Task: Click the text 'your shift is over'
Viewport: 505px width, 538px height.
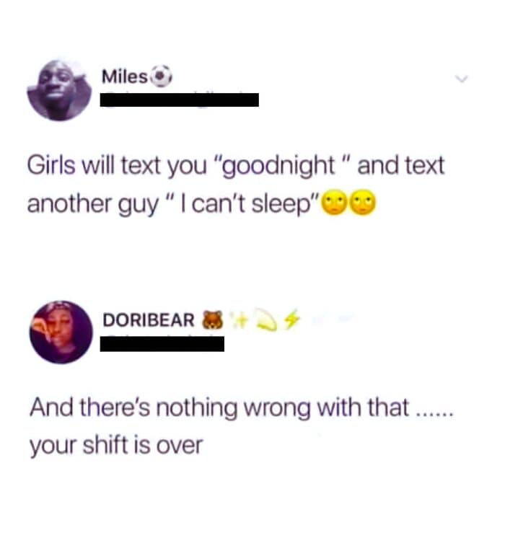Action: point(116,446)
